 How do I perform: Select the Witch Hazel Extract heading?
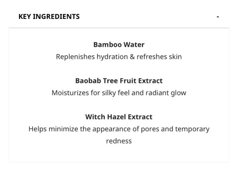[119, 117]
